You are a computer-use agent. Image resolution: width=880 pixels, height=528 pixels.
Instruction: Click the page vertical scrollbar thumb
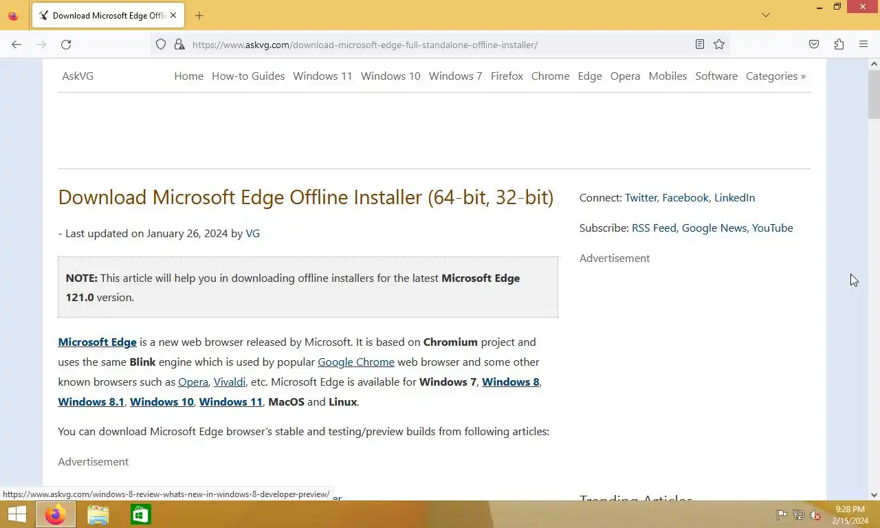tap(874, 94)
